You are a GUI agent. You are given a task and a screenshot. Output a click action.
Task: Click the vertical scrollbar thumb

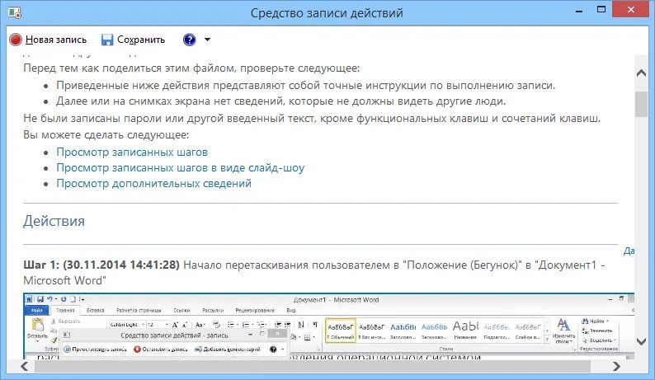click(641, 104)
